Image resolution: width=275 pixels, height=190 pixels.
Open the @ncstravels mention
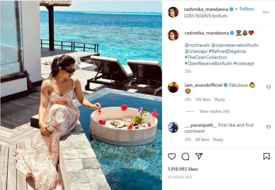coord(197,45)
